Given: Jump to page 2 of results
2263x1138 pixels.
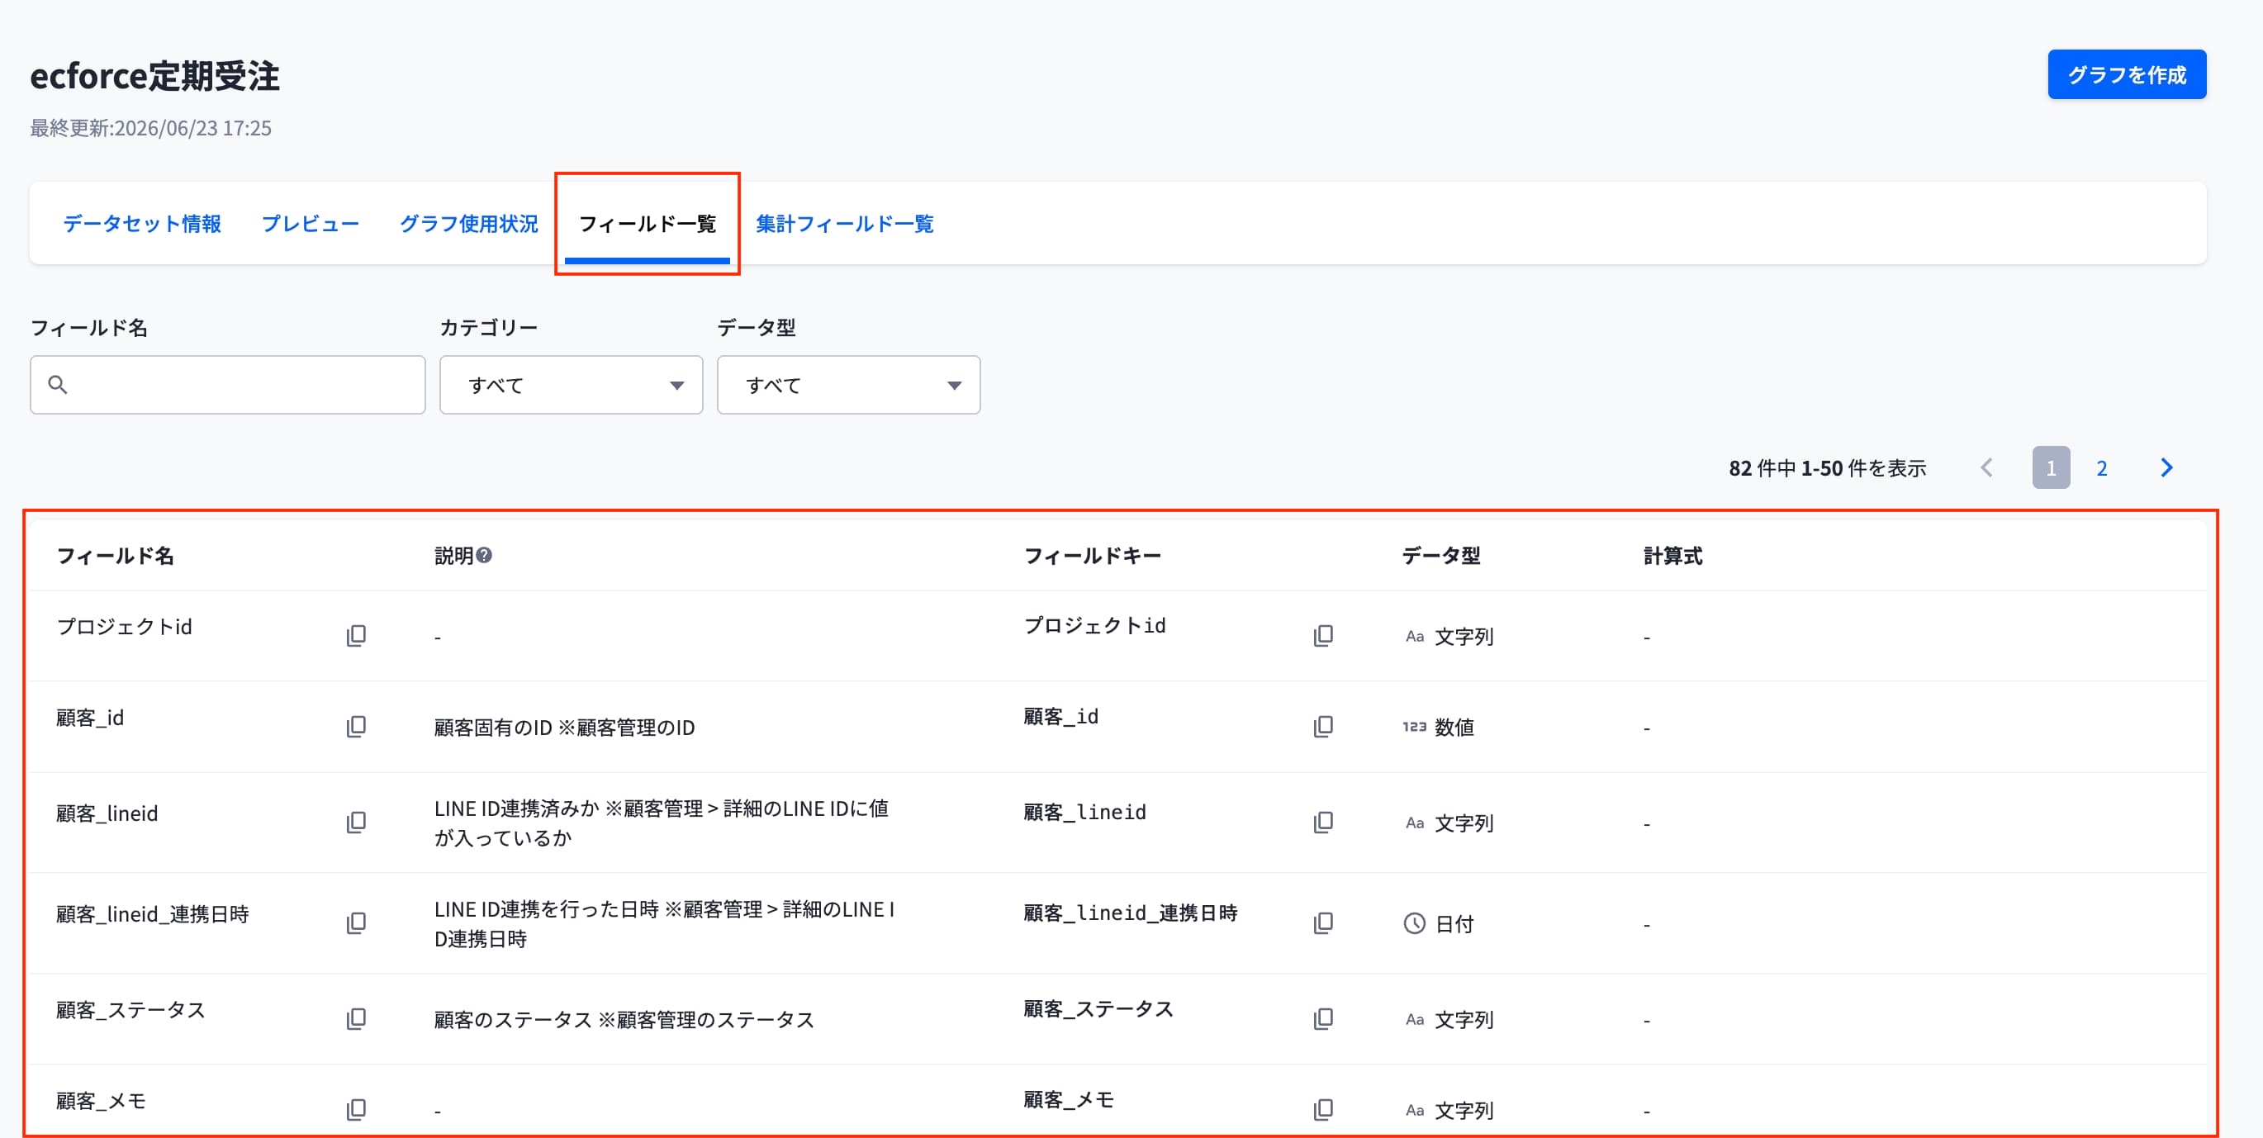Looking at the screenshot, I should point(2101,468).
